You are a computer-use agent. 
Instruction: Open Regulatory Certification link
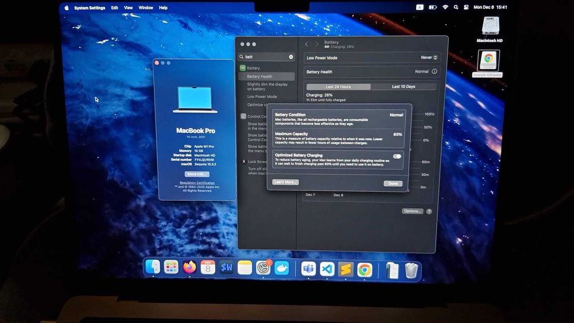point(197,182)
